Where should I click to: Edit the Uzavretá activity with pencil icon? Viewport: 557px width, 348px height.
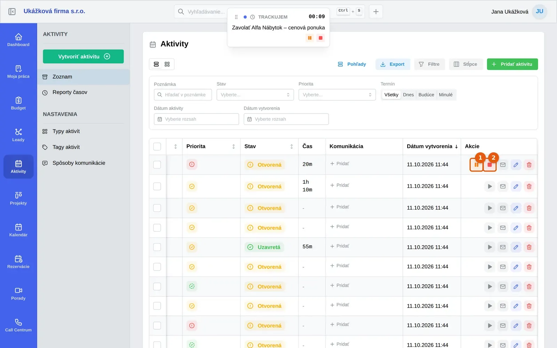(x=516, y=247)
